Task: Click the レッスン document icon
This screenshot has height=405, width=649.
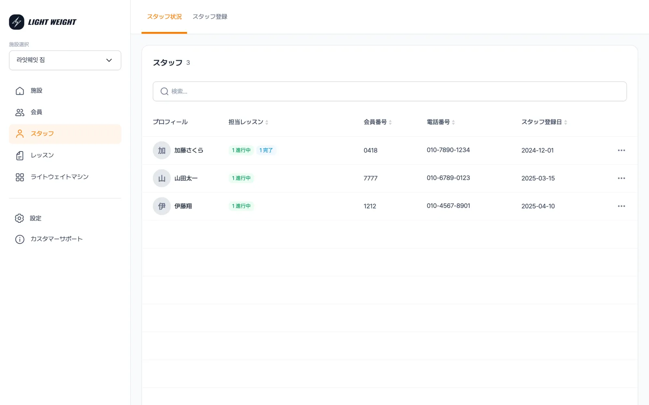Action: click(19, 156)
